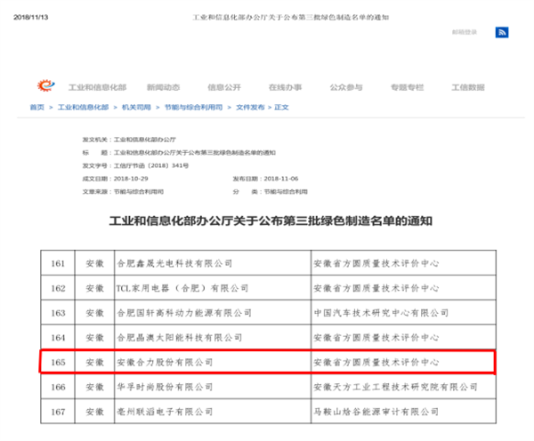The image size is (534, 441).
Task: Click the cell 亳州联滔电子有限公司
Action: [x=213, y=412]
